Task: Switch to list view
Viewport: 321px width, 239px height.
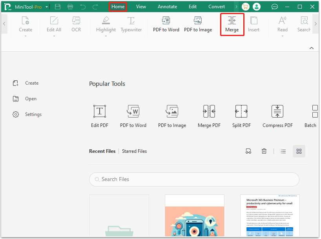Action: (x=283, y=152)
